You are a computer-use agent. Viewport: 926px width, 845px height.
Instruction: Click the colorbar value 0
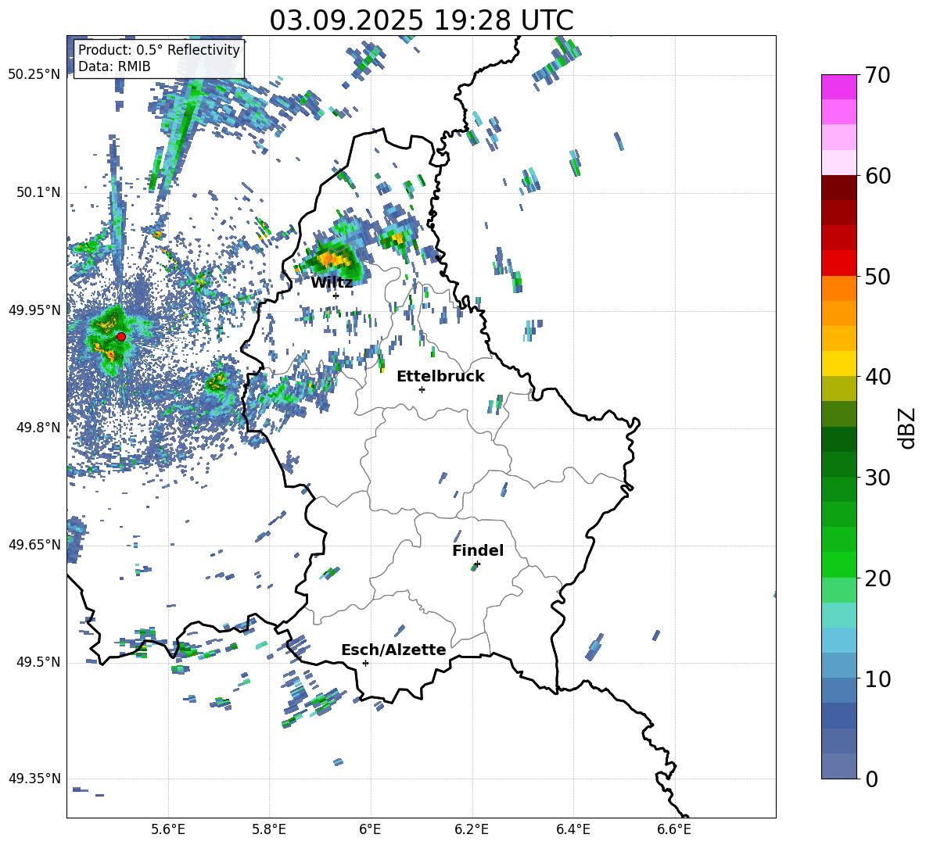(872, 779)
